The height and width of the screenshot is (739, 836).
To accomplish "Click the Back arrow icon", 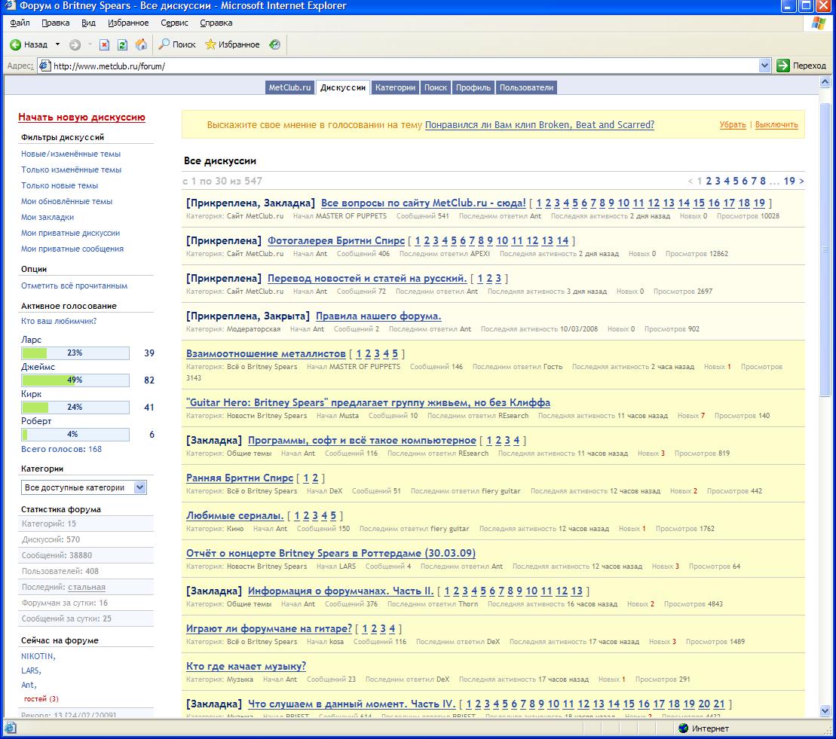I will pos(16,44).
